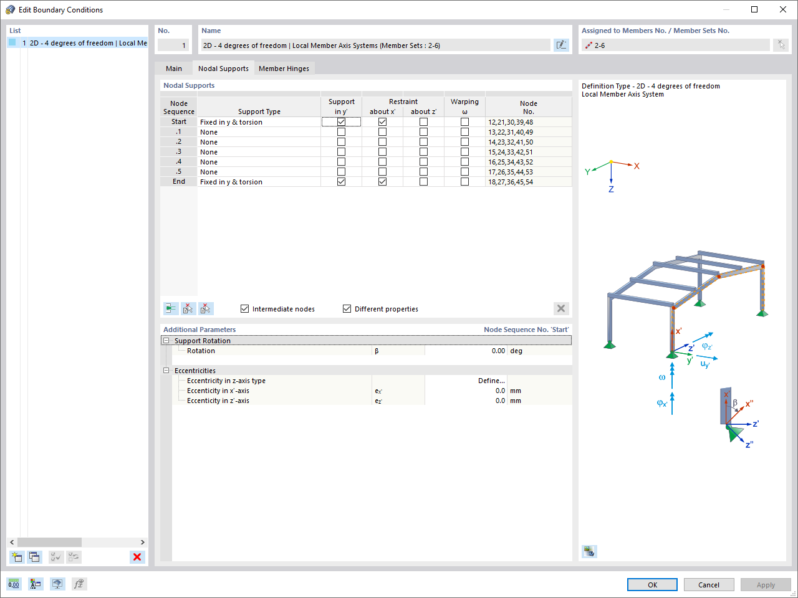Image resolution: width=798 pixels, height=598 pixels.
Task: Click the edit name icon beside Name field
Action: coord(561,45)
